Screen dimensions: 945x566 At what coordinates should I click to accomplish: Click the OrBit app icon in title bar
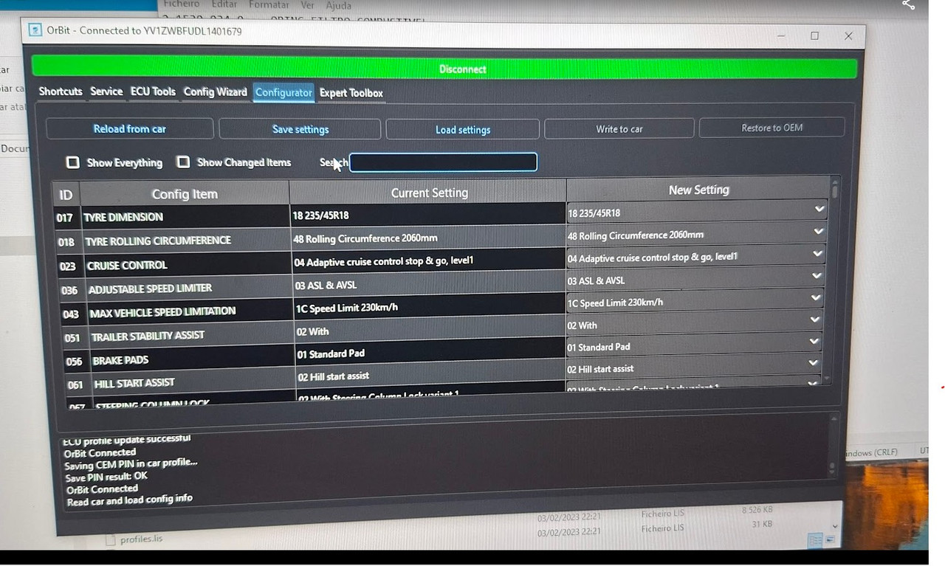(35, 30)
